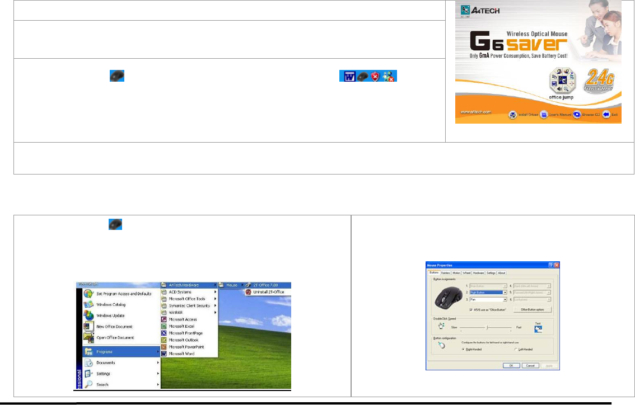635x405 pixels.
Task: Click the blue arrow Exit icon
Action: pyautogui.click(x=606, y=115)
